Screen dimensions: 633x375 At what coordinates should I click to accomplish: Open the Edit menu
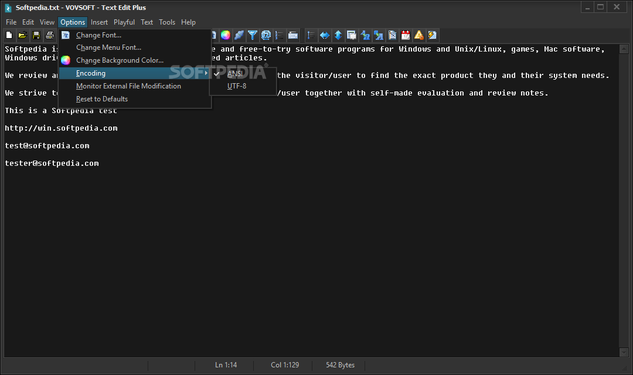(x=28, y=22)
